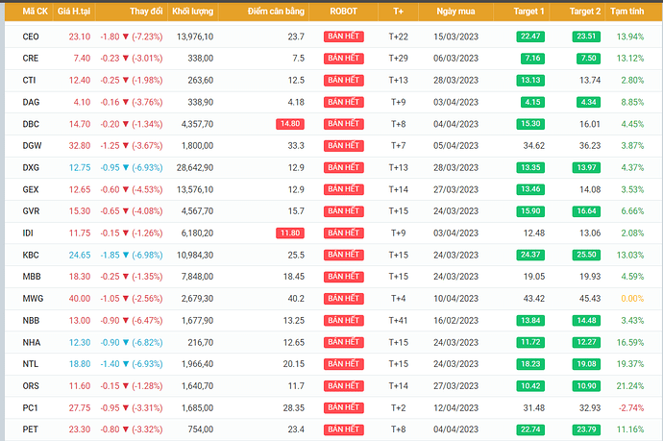The image size is (663, 441).
Task: Click the blue down arrow in the KBC row
Action: (x=126, y=256)
